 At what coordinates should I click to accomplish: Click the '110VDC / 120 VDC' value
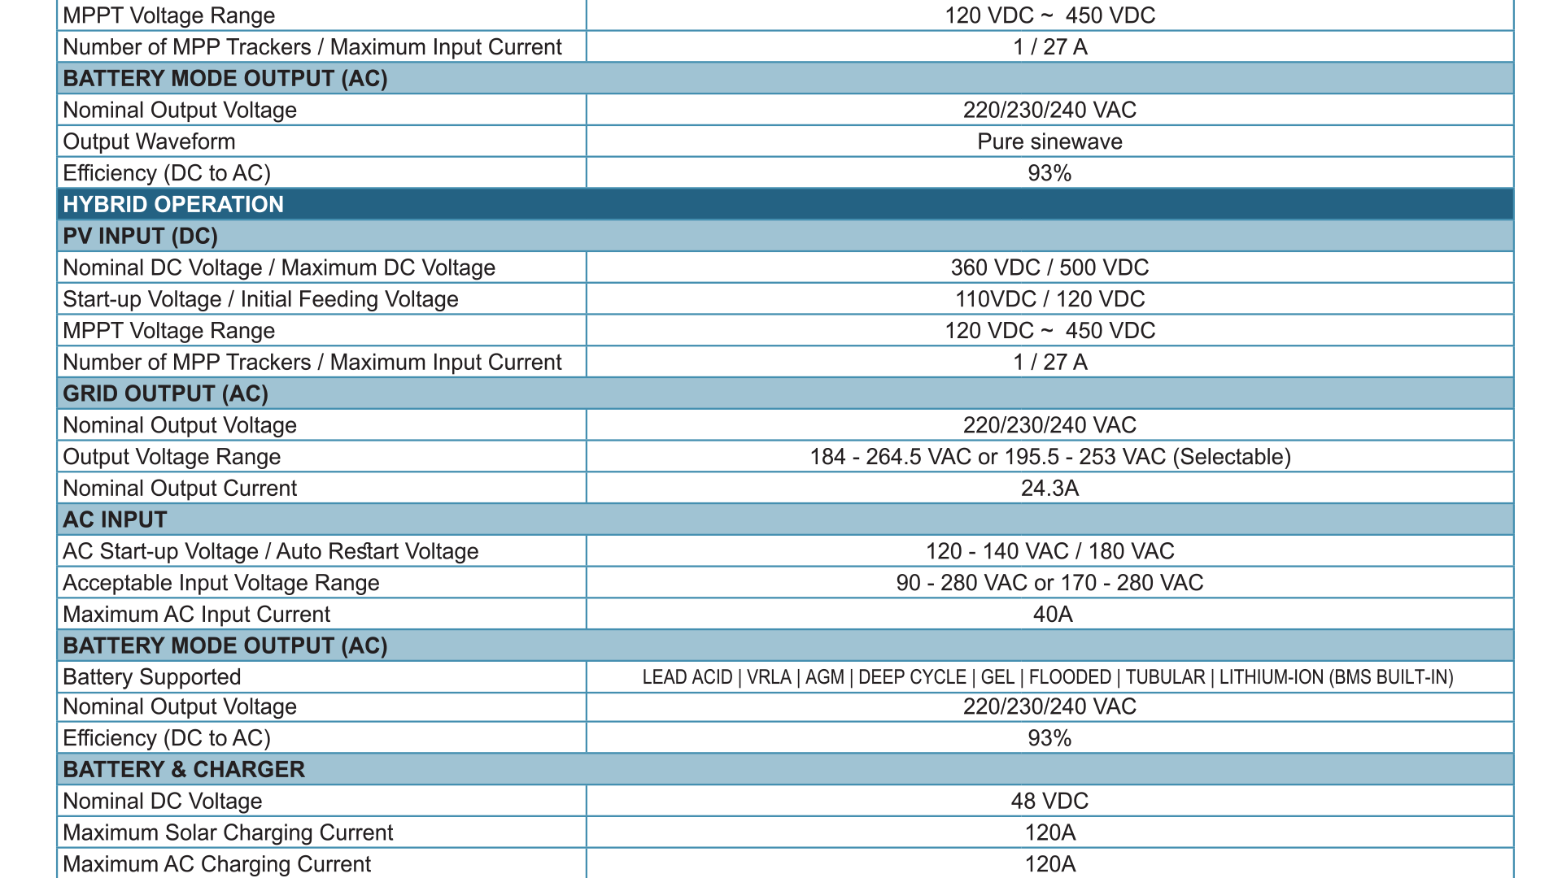coord(1049,299)
